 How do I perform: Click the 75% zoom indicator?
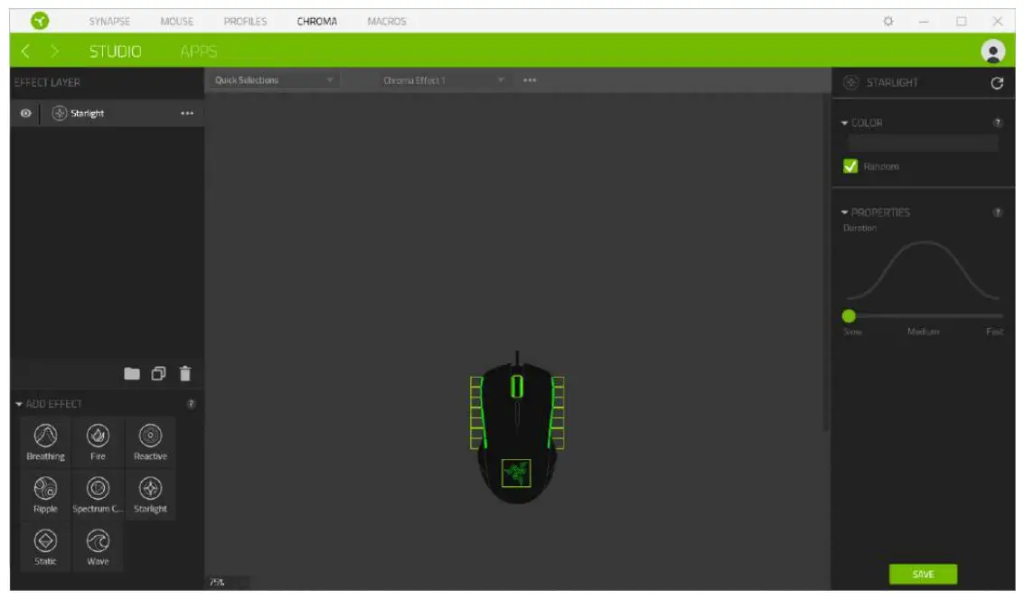218,582
